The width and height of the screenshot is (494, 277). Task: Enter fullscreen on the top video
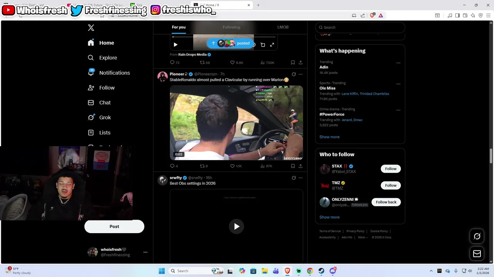(272, 45)
